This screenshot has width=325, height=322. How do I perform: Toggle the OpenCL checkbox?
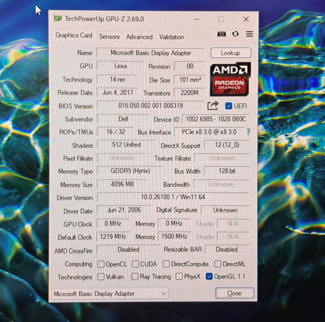pyautogui.click(x=101, y=264)
